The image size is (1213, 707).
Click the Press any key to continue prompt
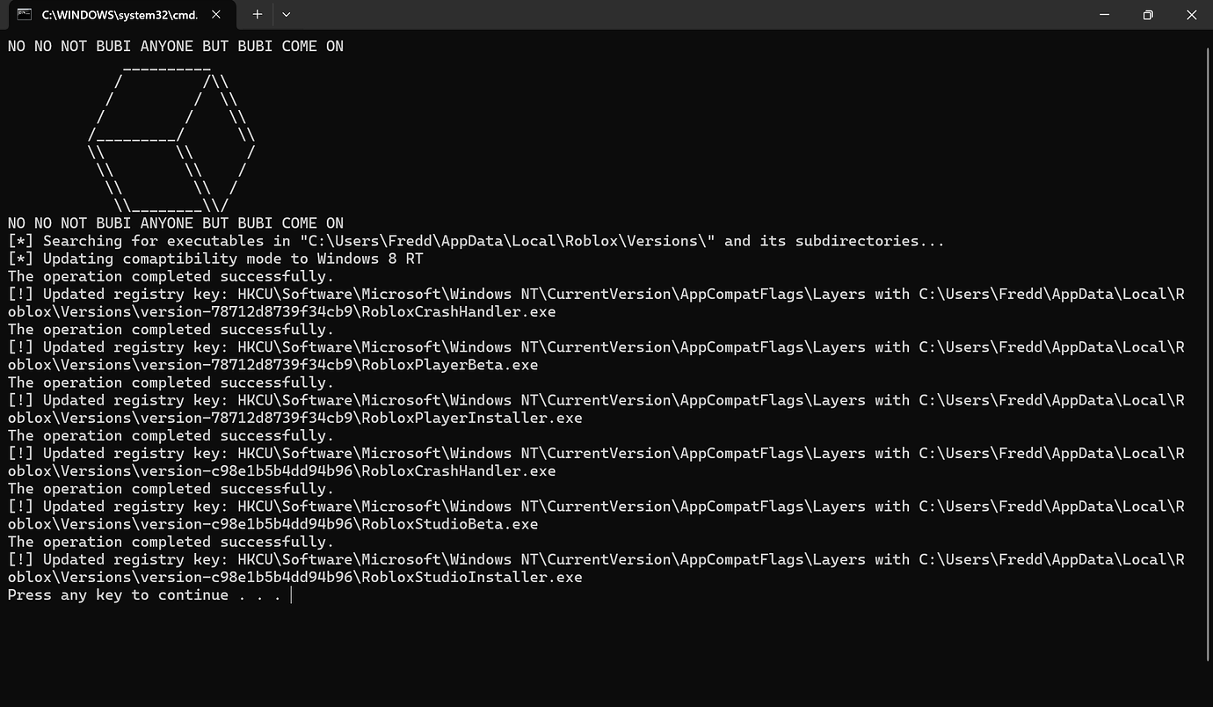[141, 594]
